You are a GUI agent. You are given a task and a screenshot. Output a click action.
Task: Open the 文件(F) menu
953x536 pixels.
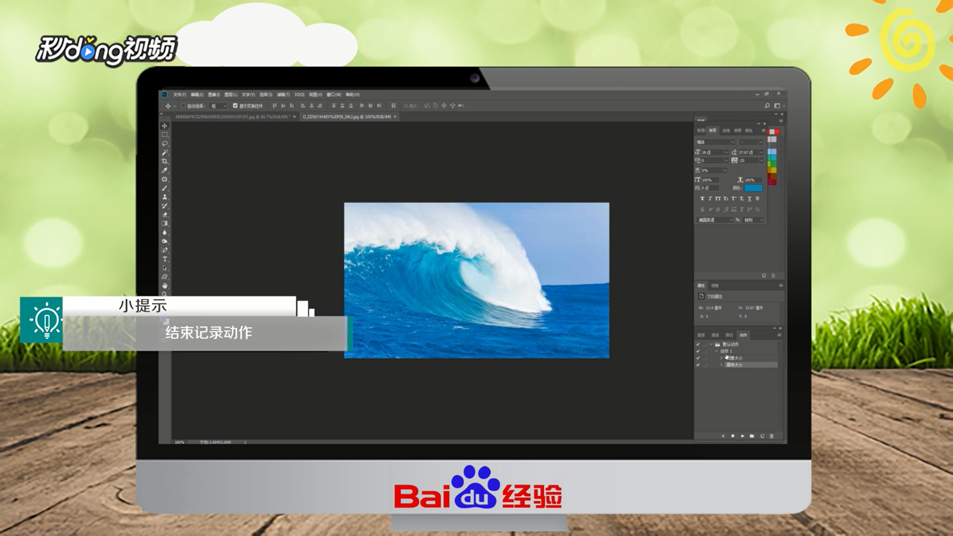tap(179, 94)
